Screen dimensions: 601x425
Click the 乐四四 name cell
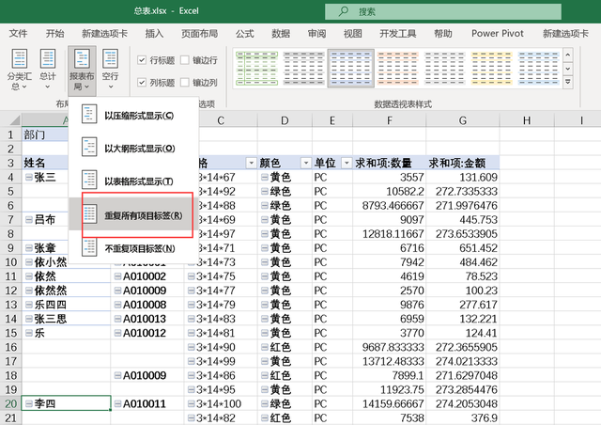pos(66,305)
